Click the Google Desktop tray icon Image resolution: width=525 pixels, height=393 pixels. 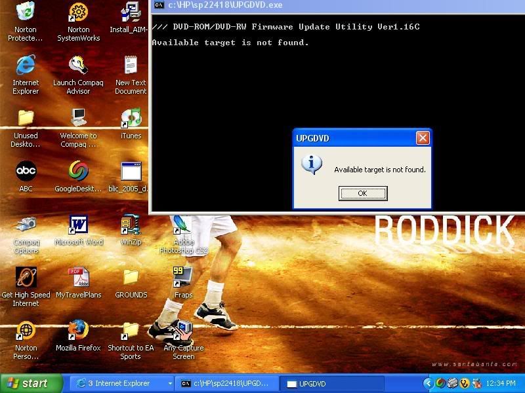440,383
